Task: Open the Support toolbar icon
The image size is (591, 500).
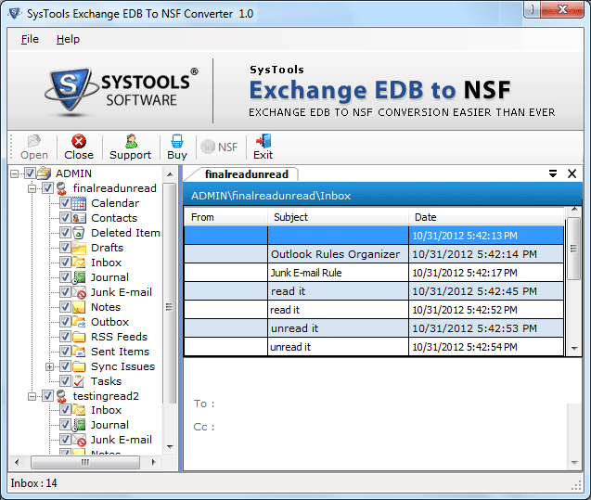Action: coord(131,141)
